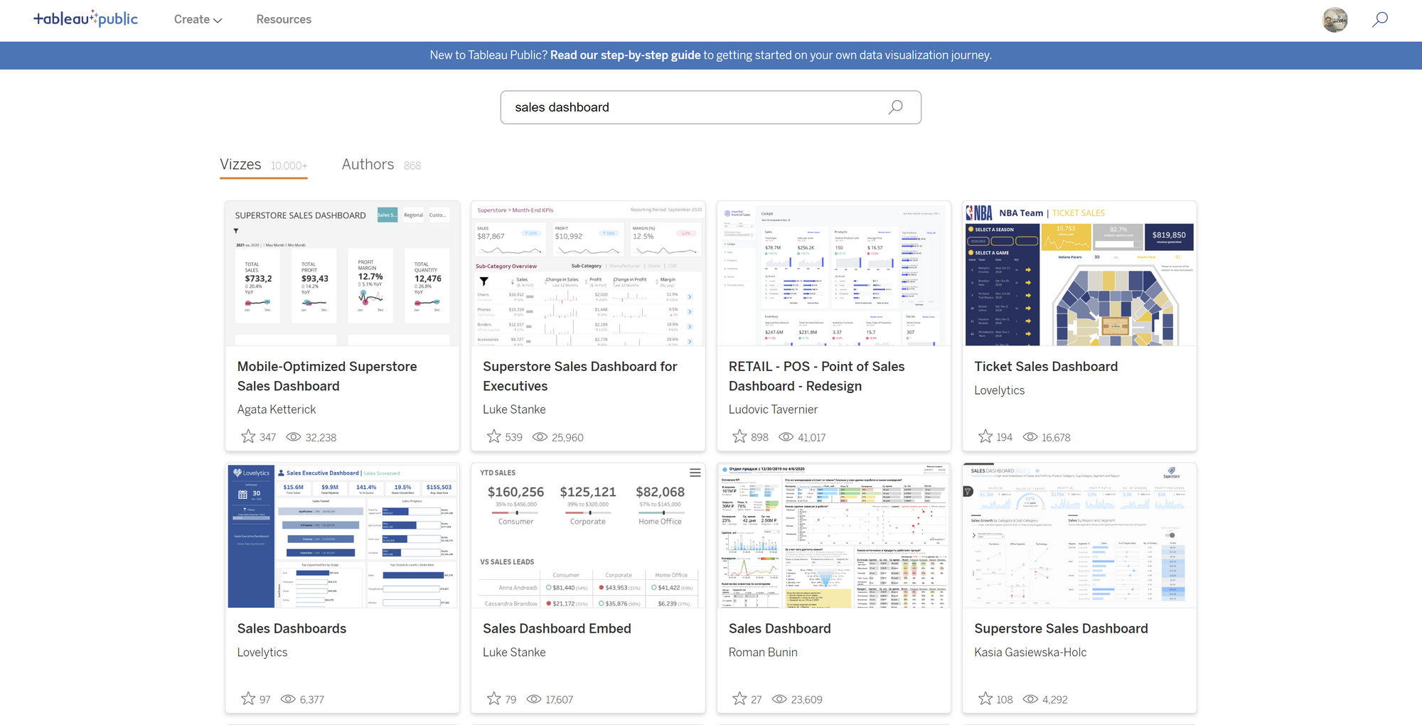This screenshot has width=1422, height=725.
Task: Star the Ticket Sales Dashboard viz
Action: [985, 436]
